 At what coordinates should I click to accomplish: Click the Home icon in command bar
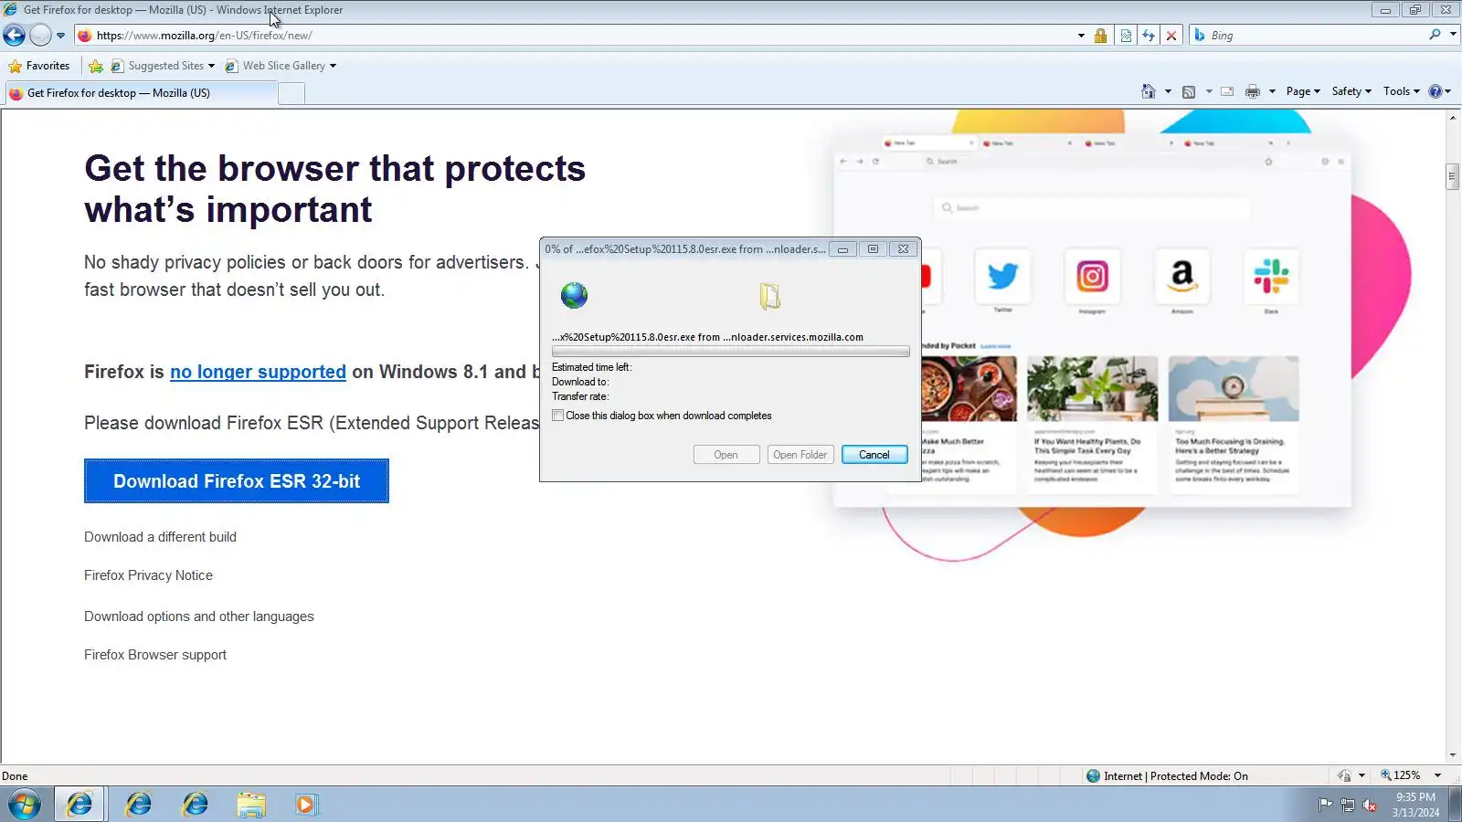tap(1149, 91)
